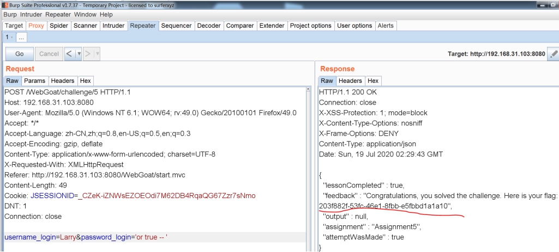Click the "assignment" : "Assignment5" line
Image resolution: width=559 pixels, height=252 pixels.
[373, 227]
